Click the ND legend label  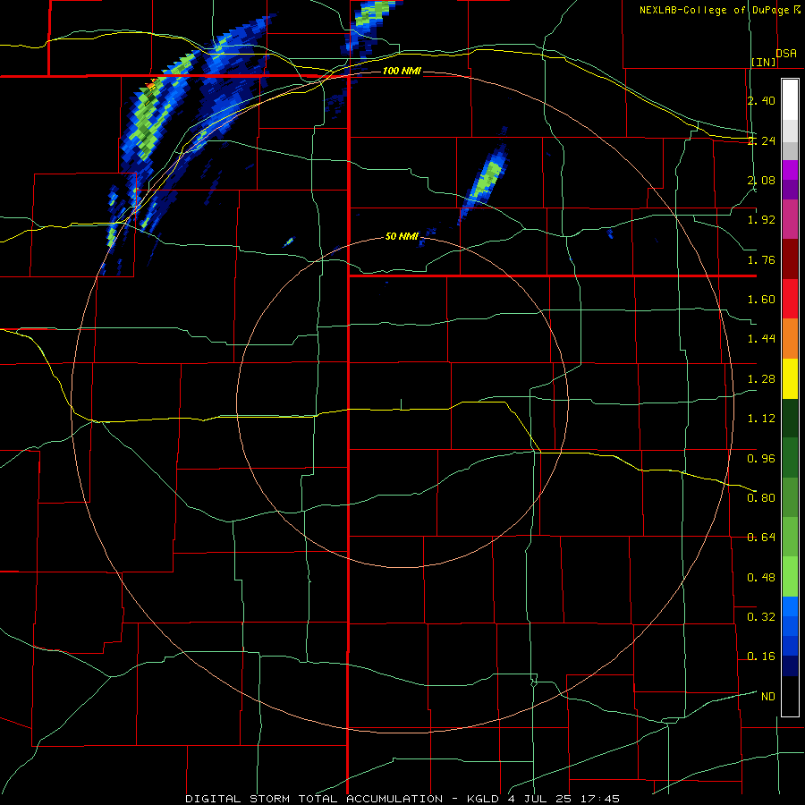[x=768, y=697]
